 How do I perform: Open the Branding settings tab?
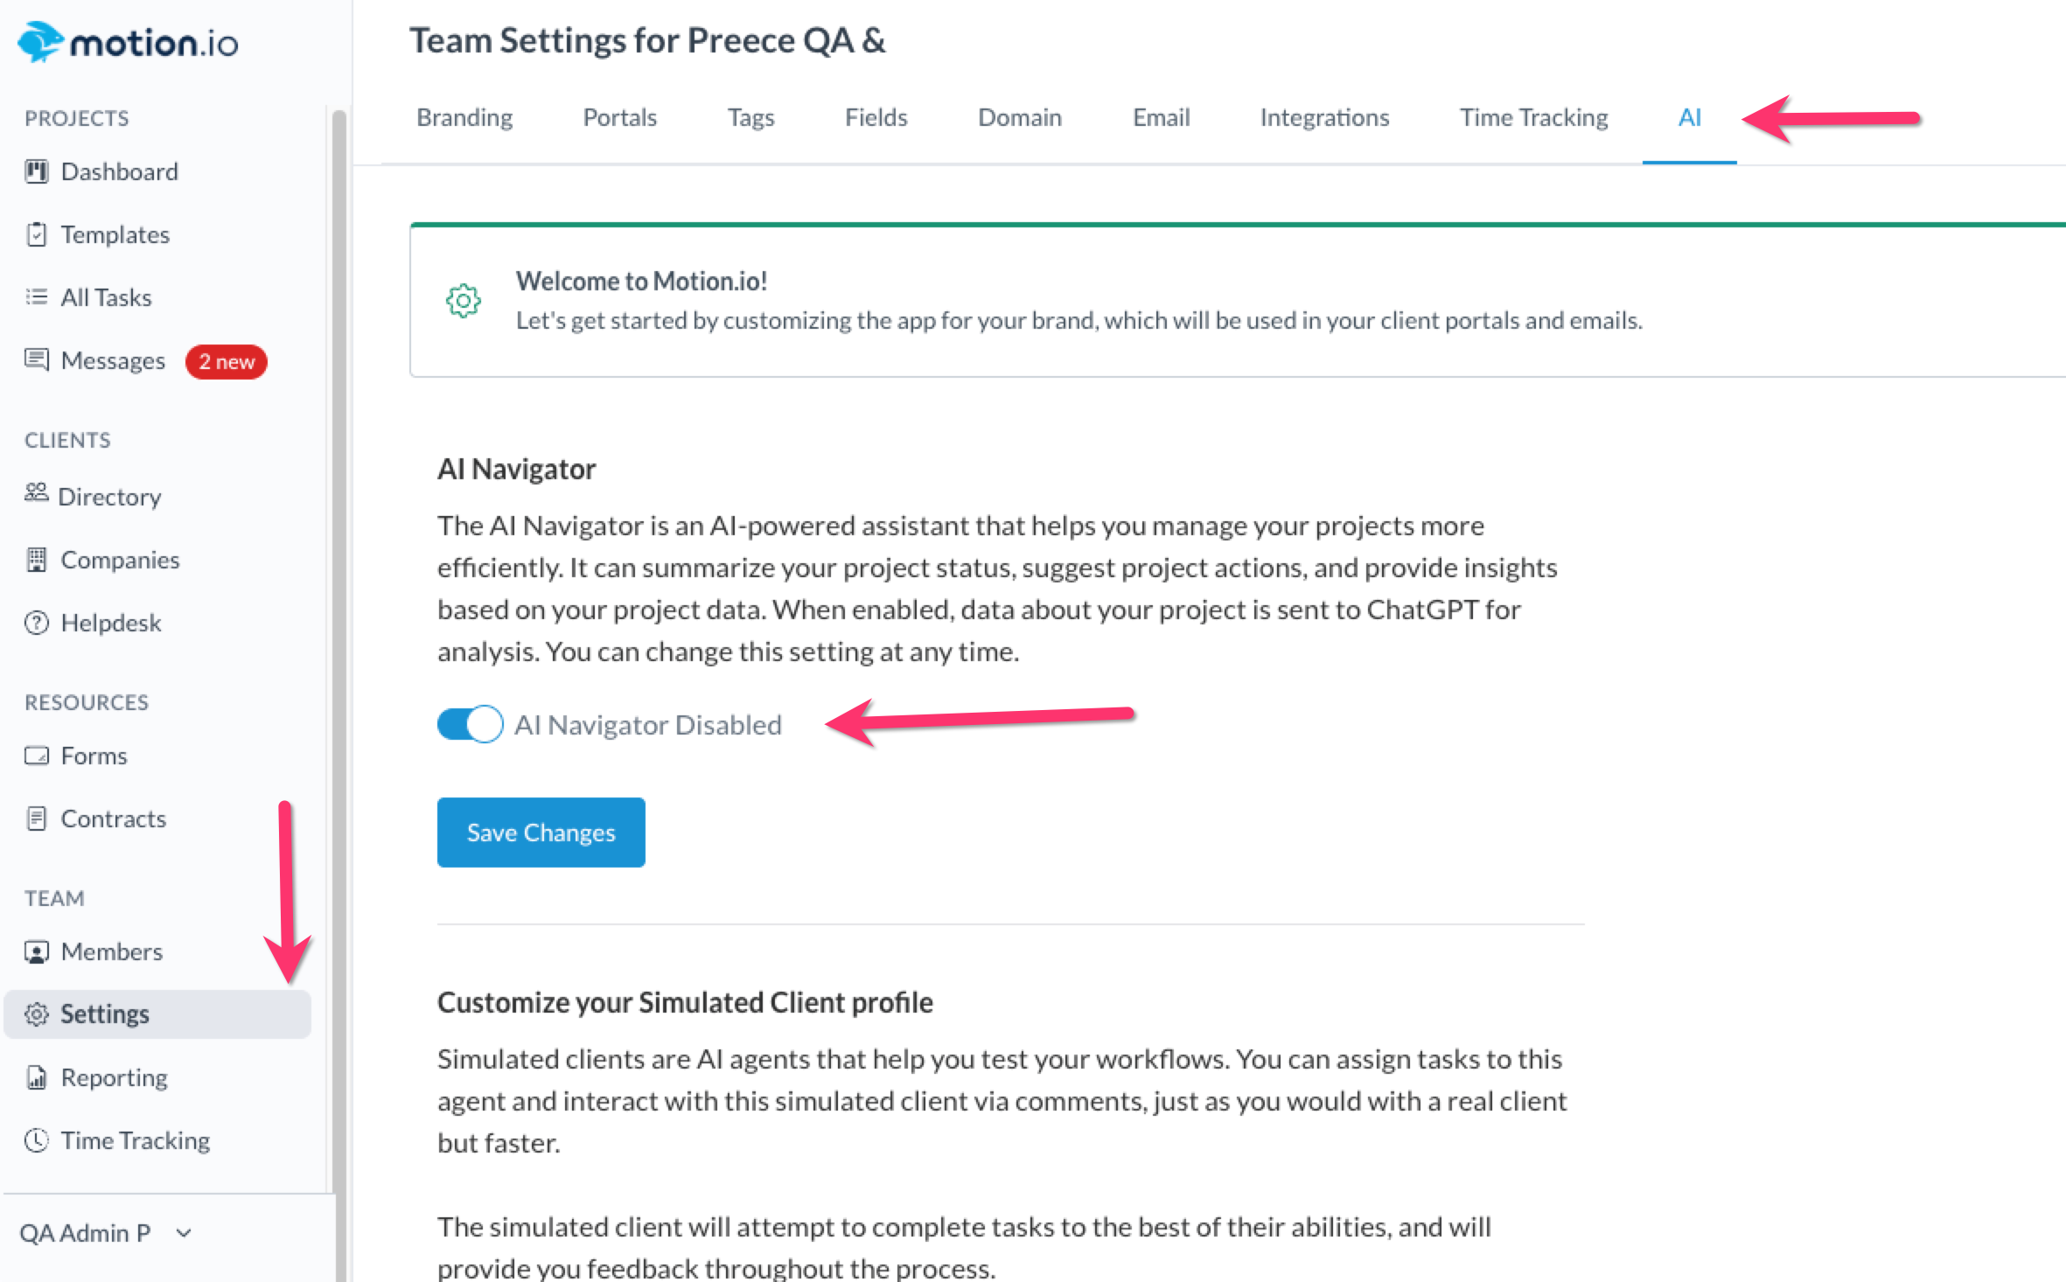coord(464,117)
